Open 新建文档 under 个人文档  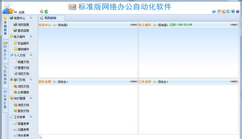point(21,62)
